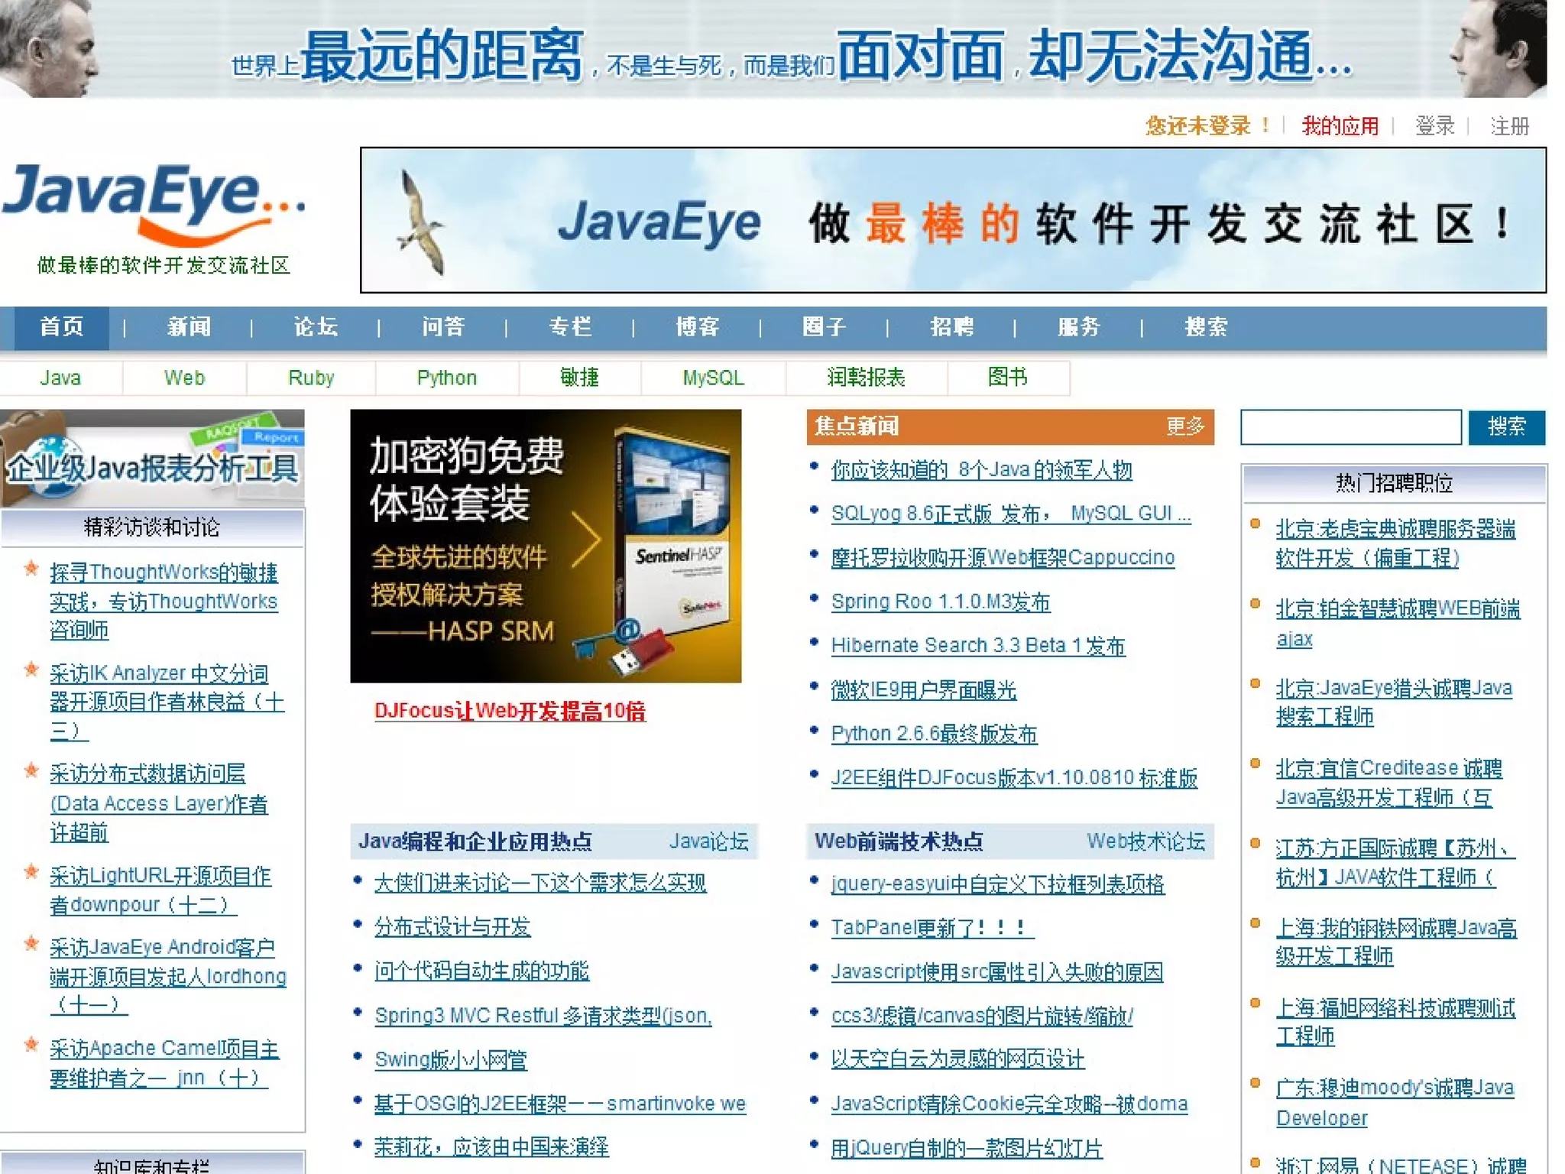Open the Spring Roo 1.1.0.M3 news link

(940, 602)
